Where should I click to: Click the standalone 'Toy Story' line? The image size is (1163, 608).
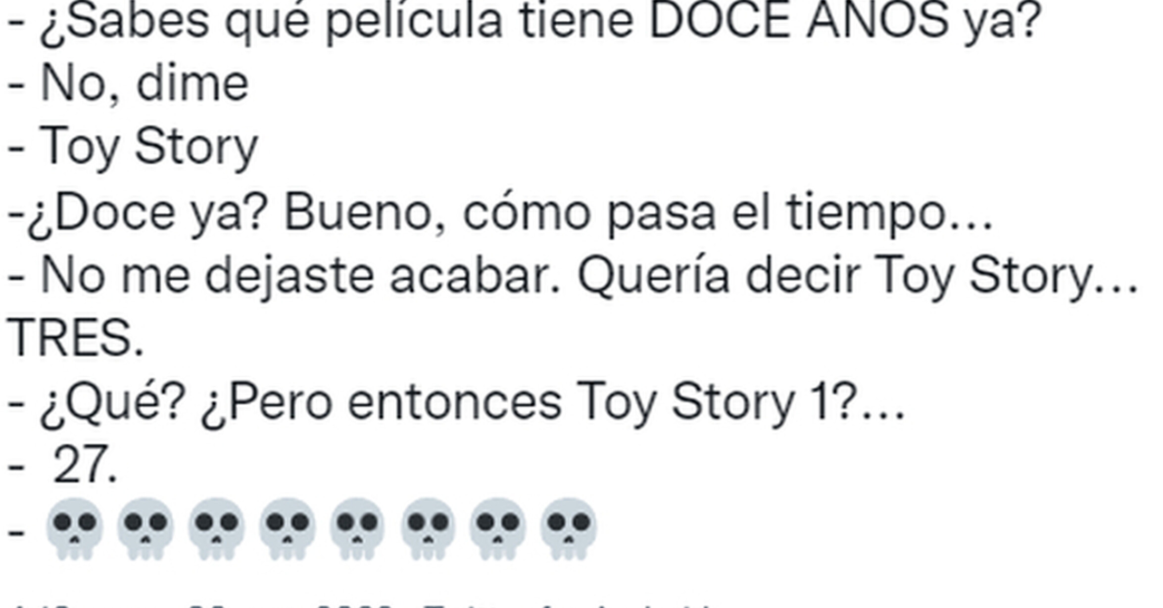[x=133, y=147]
